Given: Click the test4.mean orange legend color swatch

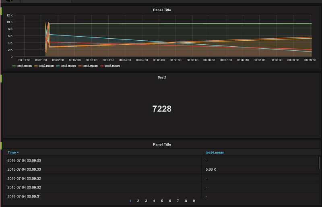Looking at the screenshot, I should click(80, 66).
